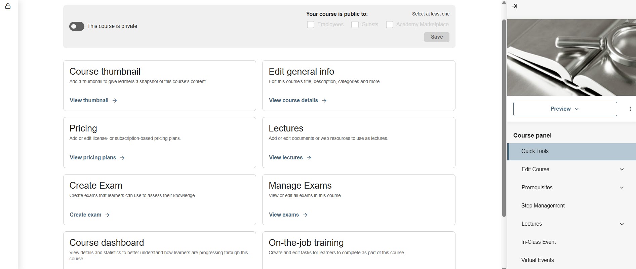
Task: Open the three-dot options menu beside Preview
Action: click(x=630, y=109)
